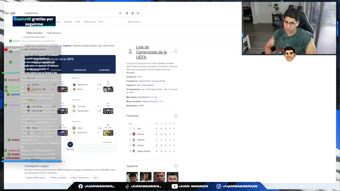Screen dimensions: 340x191
Task: Click the Sobre chip
Action: [95, 178]
